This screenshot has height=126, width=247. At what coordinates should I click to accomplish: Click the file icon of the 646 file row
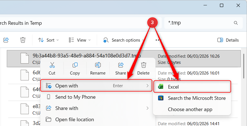click(25, 92)
